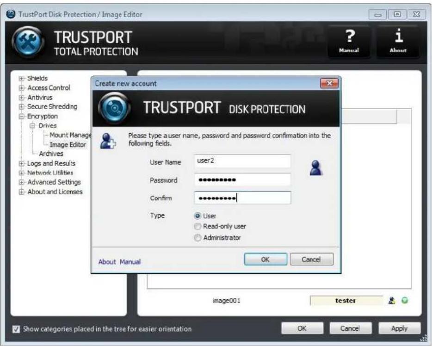The width and height of the screenshot is (432, 346).
Task: Click the user avatar icon beside User Name
Action: (316, 168)
